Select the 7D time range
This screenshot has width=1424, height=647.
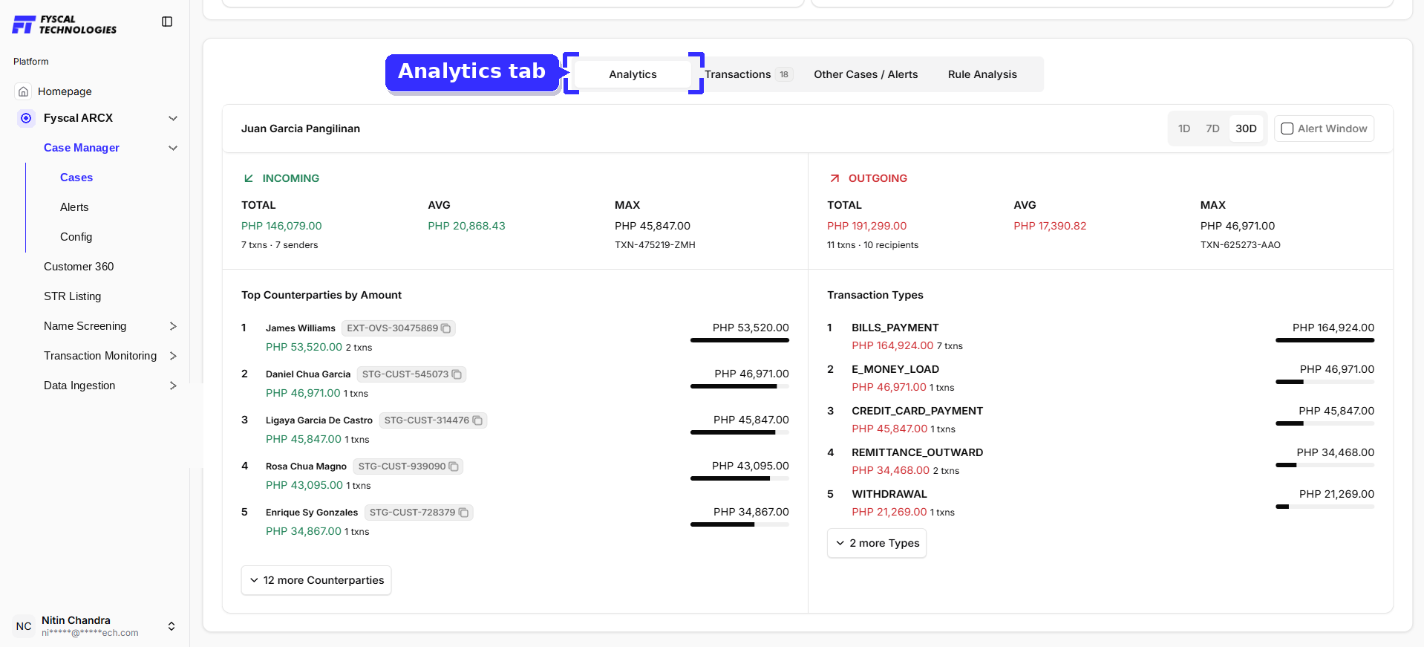pyautogui.click(x=1212, y=129)
